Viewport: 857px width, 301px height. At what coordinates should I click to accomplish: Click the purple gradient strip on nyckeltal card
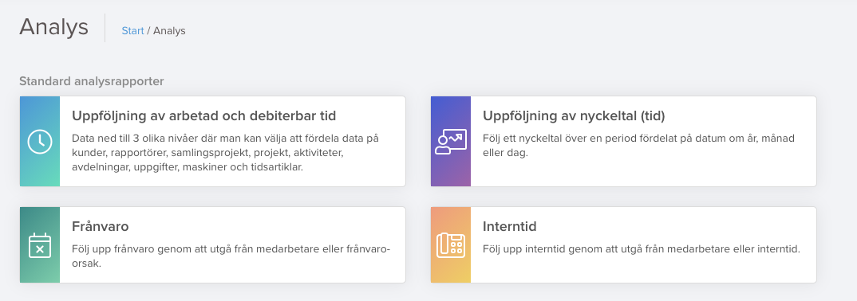(451, 142)
